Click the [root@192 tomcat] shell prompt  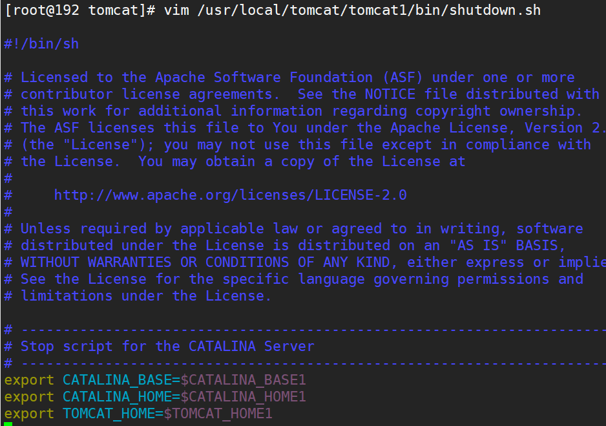79,10
